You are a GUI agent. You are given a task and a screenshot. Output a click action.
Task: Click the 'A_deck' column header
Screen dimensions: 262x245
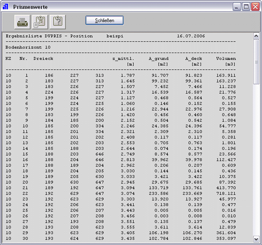coord(193,58)
